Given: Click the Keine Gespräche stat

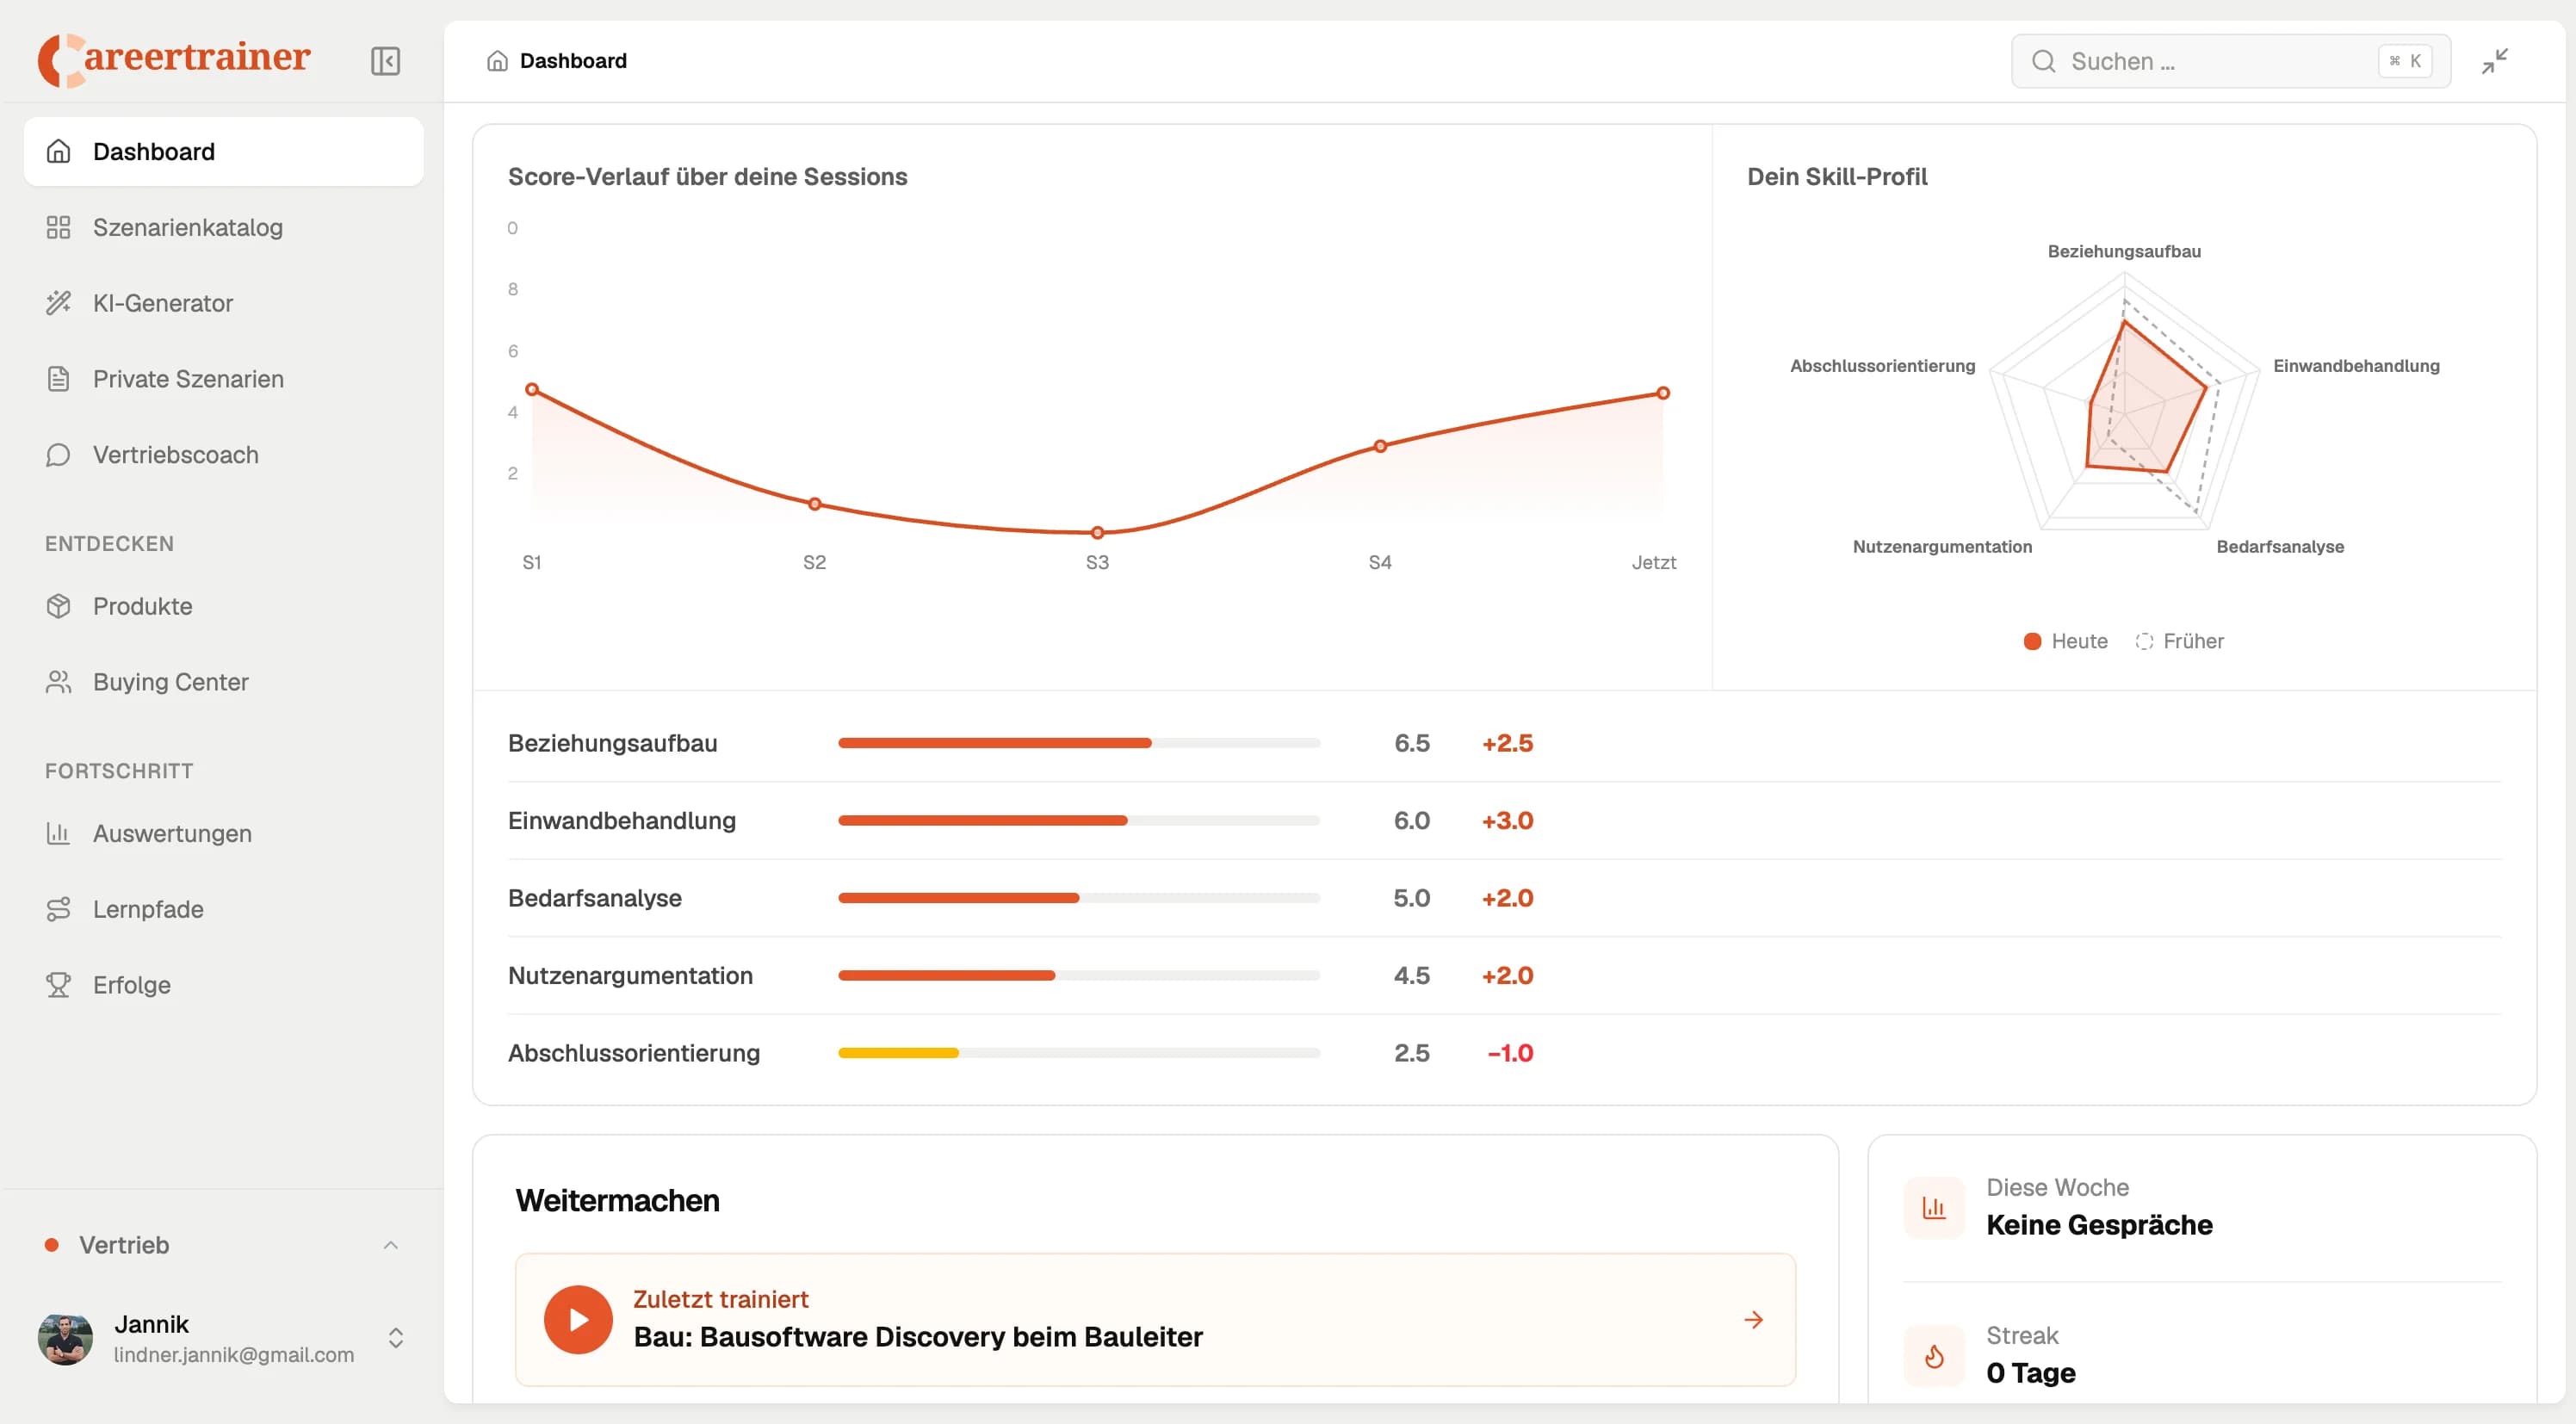Looking at the screenshot, I should point(2099,1225).
